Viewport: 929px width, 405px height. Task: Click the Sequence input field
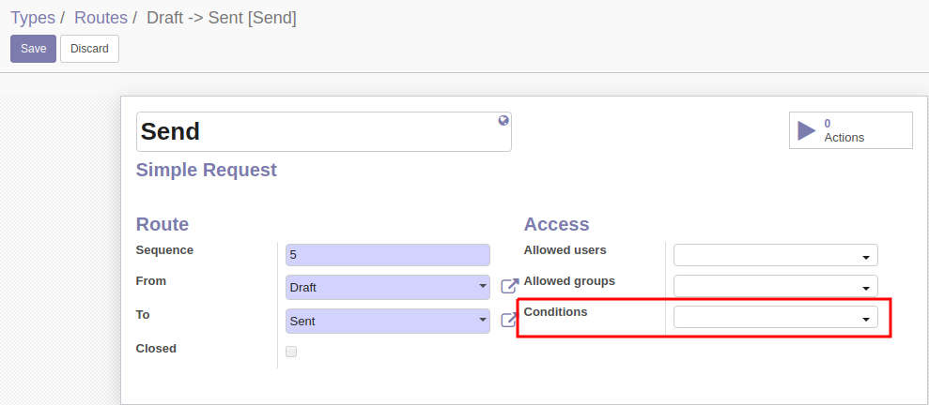click(x=388, y=255)
